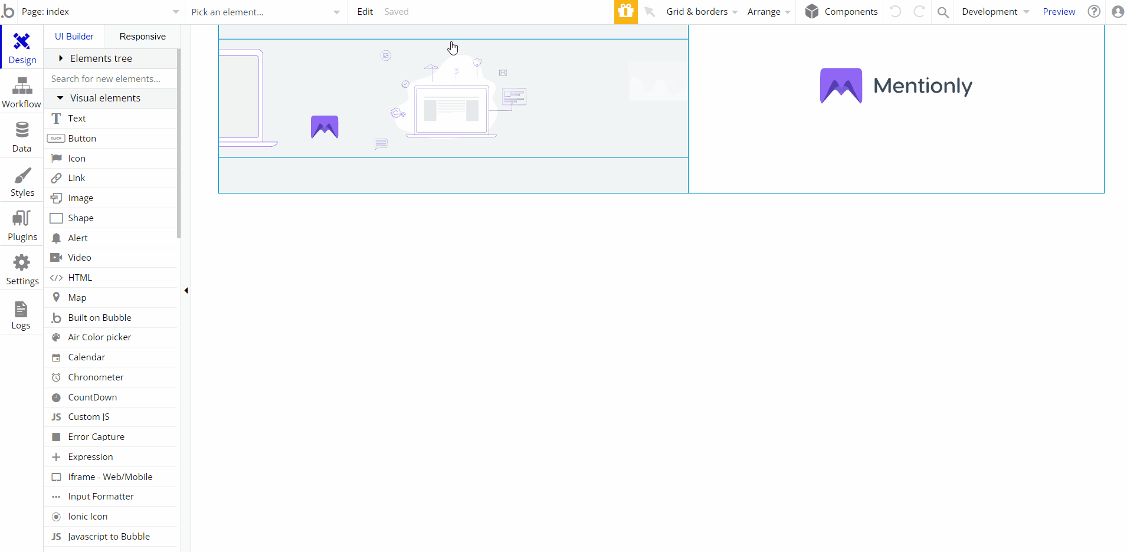The image size is (1127, 552).
Task: Select the Air Color picker element
Action: [110, 337]
